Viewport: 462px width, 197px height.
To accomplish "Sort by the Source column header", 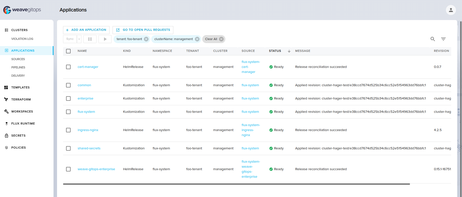I will 248,51.
